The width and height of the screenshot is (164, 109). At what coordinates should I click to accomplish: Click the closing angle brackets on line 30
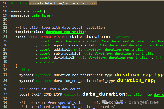click(x=45, y=62)
